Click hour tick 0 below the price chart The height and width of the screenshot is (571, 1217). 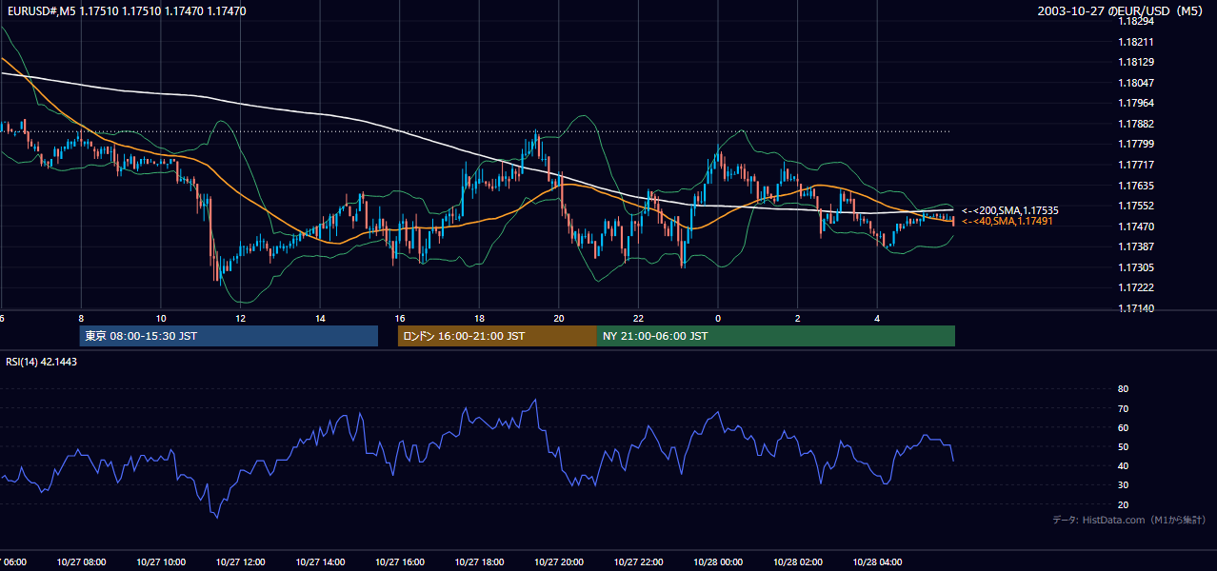[x=718, y=318]
